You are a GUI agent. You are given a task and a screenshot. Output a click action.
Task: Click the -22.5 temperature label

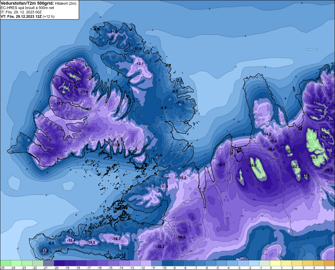click(x=296, y=167)
